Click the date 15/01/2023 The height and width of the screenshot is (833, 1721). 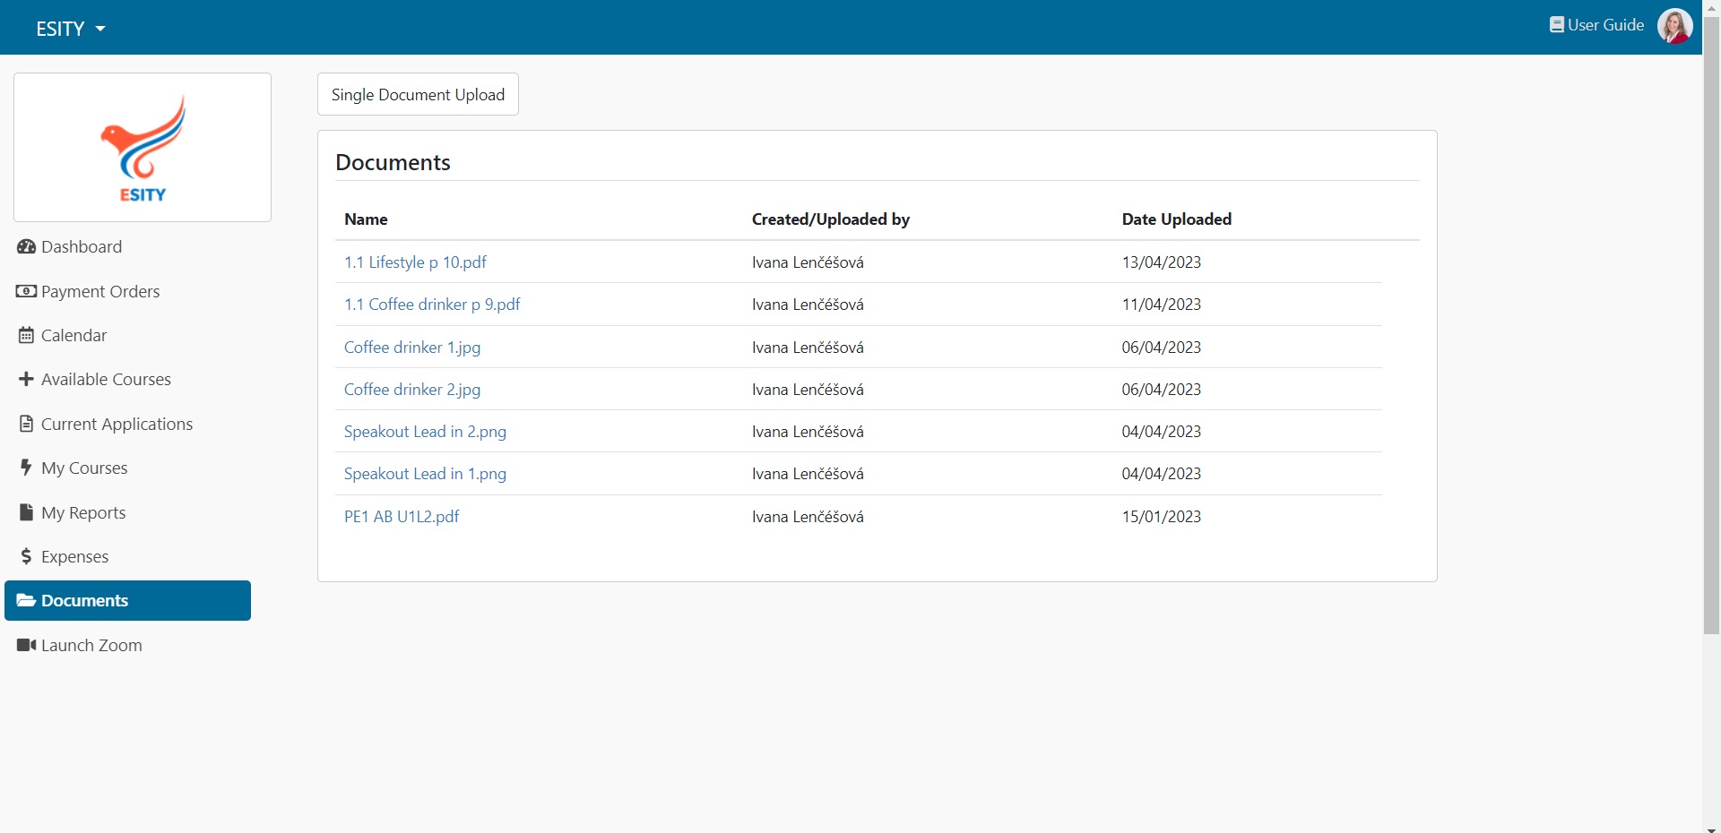pyautogui.click(x=1161, y=517)
